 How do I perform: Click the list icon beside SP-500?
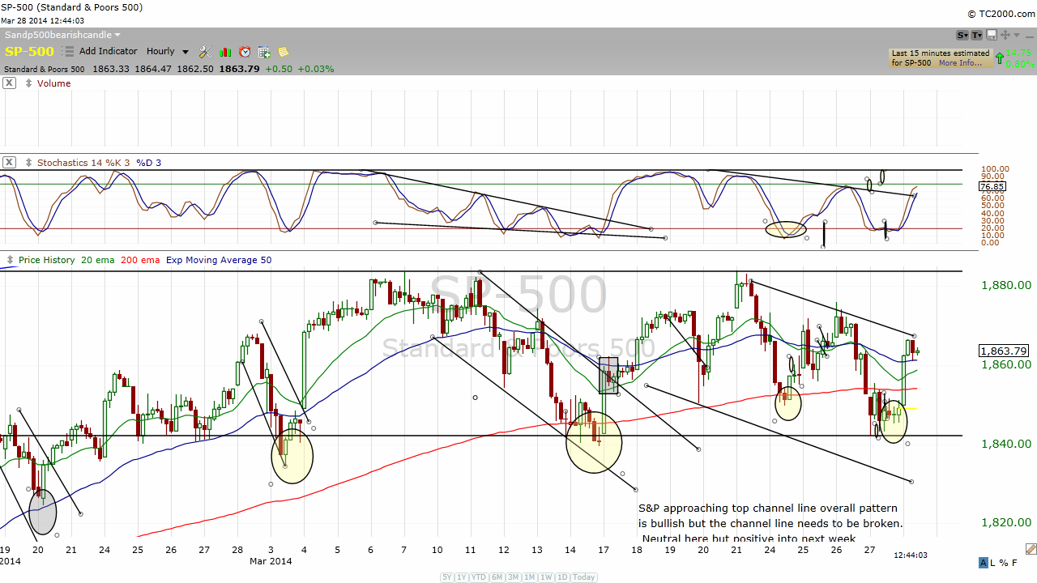click(68, 51)
